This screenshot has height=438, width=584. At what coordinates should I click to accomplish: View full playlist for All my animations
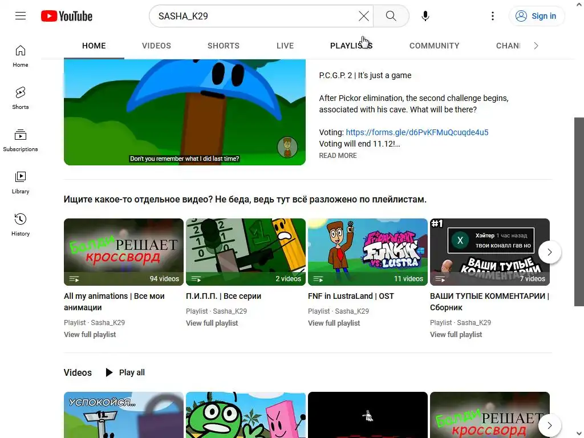pos(90,334)
